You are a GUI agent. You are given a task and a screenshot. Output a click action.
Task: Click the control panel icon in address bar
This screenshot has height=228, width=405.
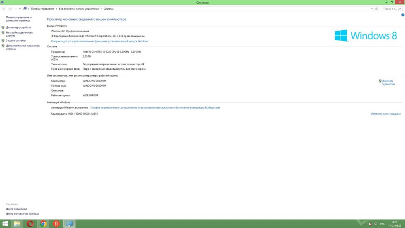(25, 9)
